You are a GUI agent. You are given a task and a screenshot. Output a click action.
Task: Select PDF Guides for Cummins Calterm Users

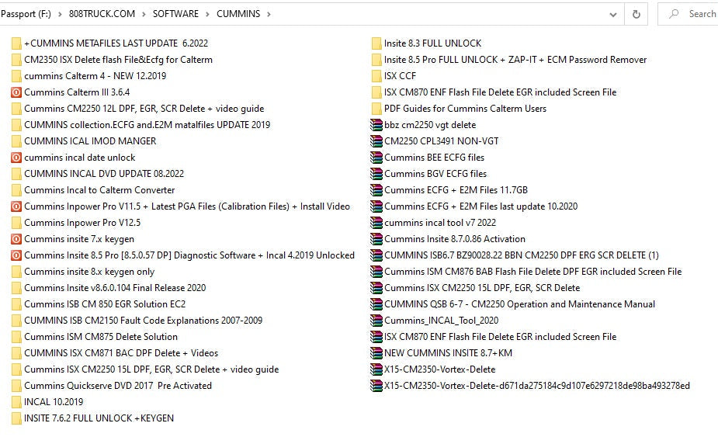pyautogui.click(x=465, y=109)
